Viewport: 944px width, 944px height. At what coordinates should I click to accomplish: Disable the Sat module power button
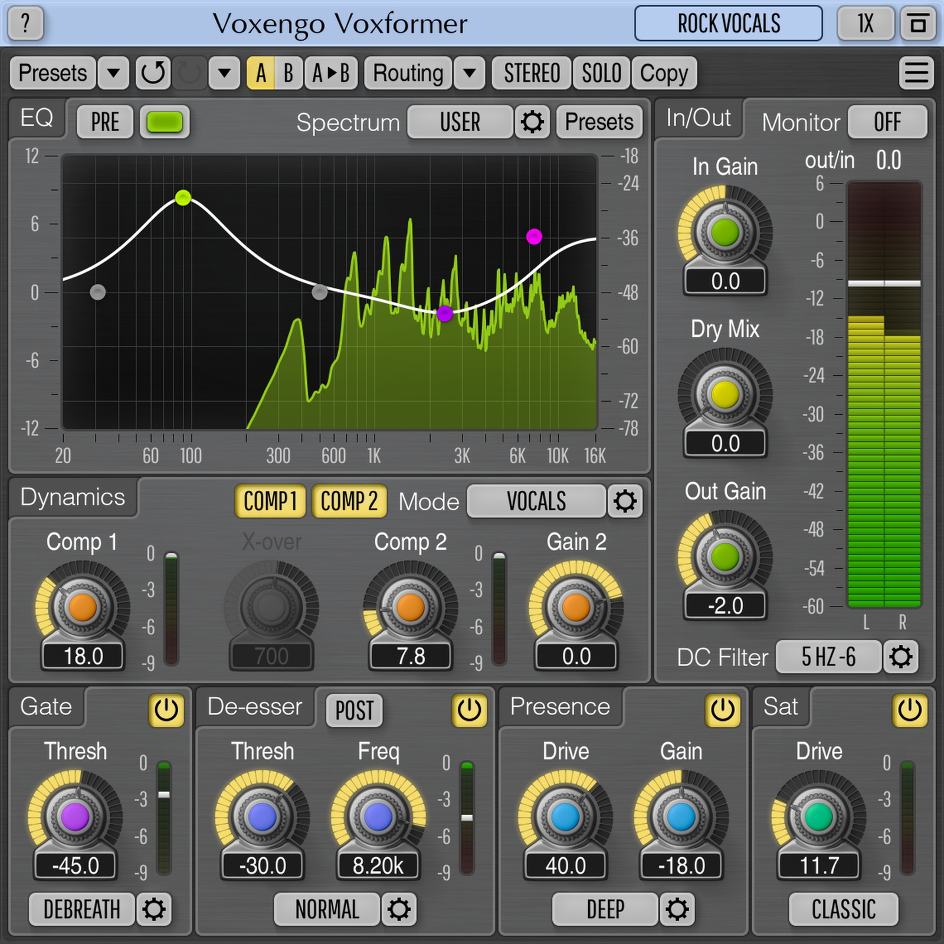tap(909, 710)
